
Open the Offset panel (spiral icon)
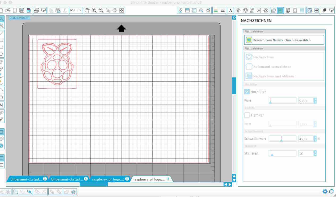(310, 10)
